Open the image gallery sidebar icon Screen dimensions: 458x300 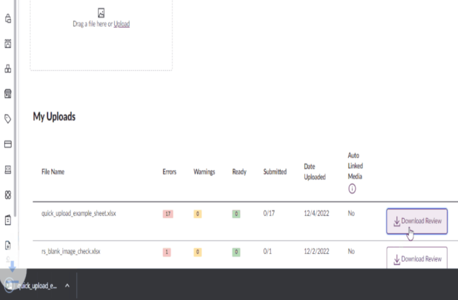click(x=8, y=43)
